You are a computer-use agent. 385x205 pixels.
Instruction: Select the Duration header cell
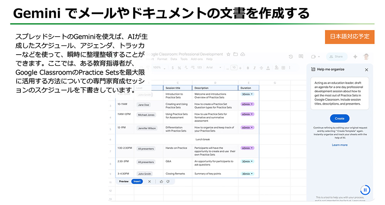tap(248, 88)
